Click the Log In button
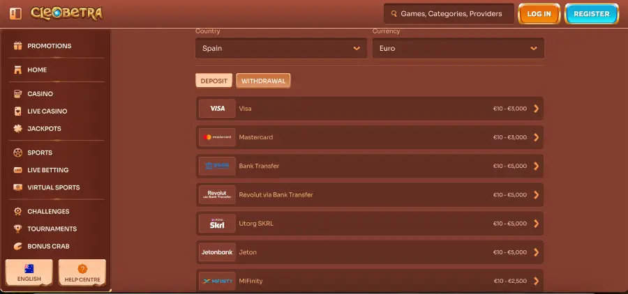Viewport: 628px width, 294px height. pyautogui.click(x=539, y=14)
